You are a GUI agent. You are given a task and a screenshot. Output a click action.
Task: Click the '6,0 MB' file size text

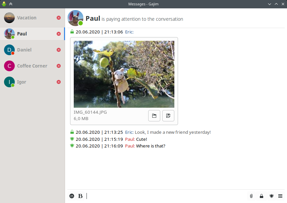click(x=81, y=118)
